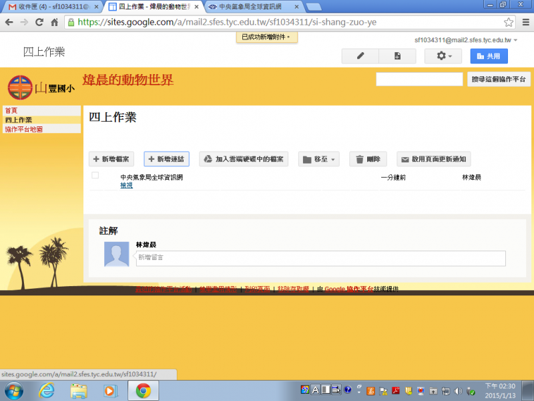Click the site search input field

tap(419, 80)
